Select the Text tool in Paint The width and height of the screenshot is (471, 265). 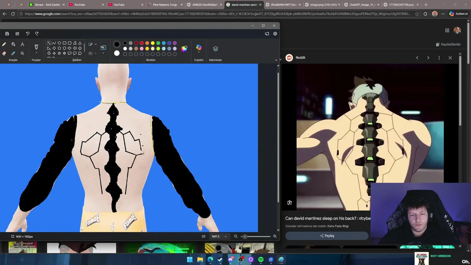click(22, 45)
